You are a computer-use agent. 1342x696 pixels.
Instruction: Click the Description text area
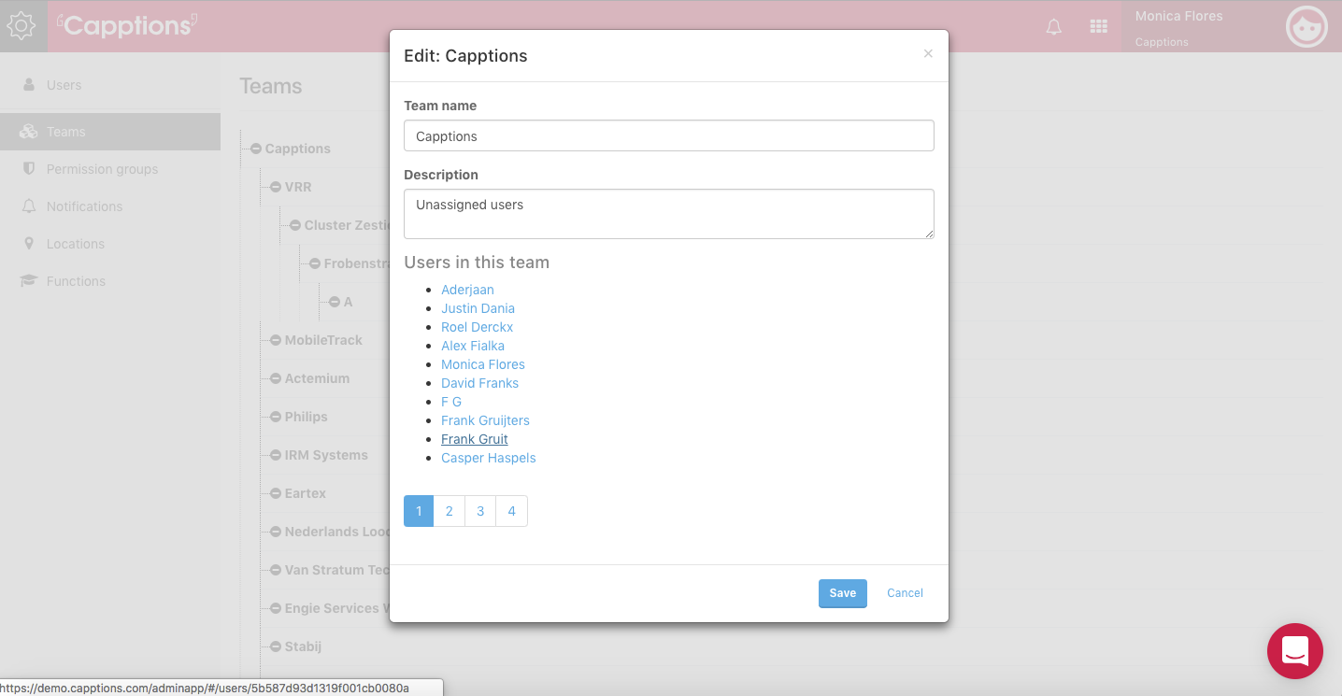point(669,214)
